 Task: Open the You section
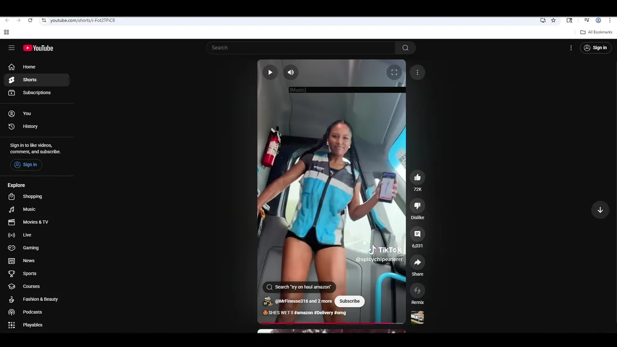[37, 113]
